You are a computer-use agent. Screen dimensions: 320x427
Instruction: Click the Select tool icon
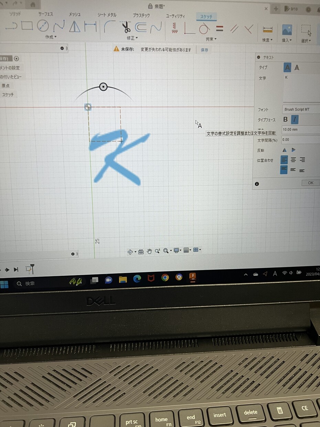point(306,30)
